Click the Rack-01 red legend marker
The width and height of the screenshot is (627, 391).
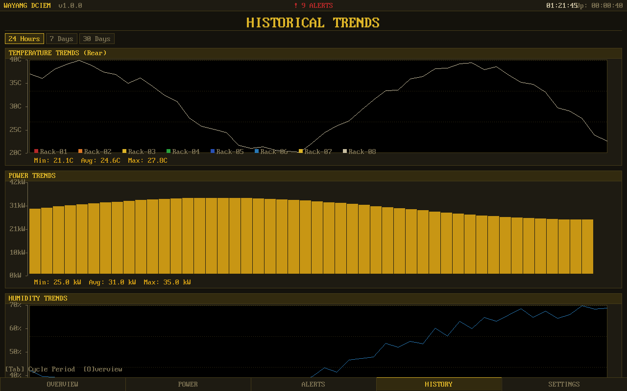pyautogui.click(x=36, y=152)
